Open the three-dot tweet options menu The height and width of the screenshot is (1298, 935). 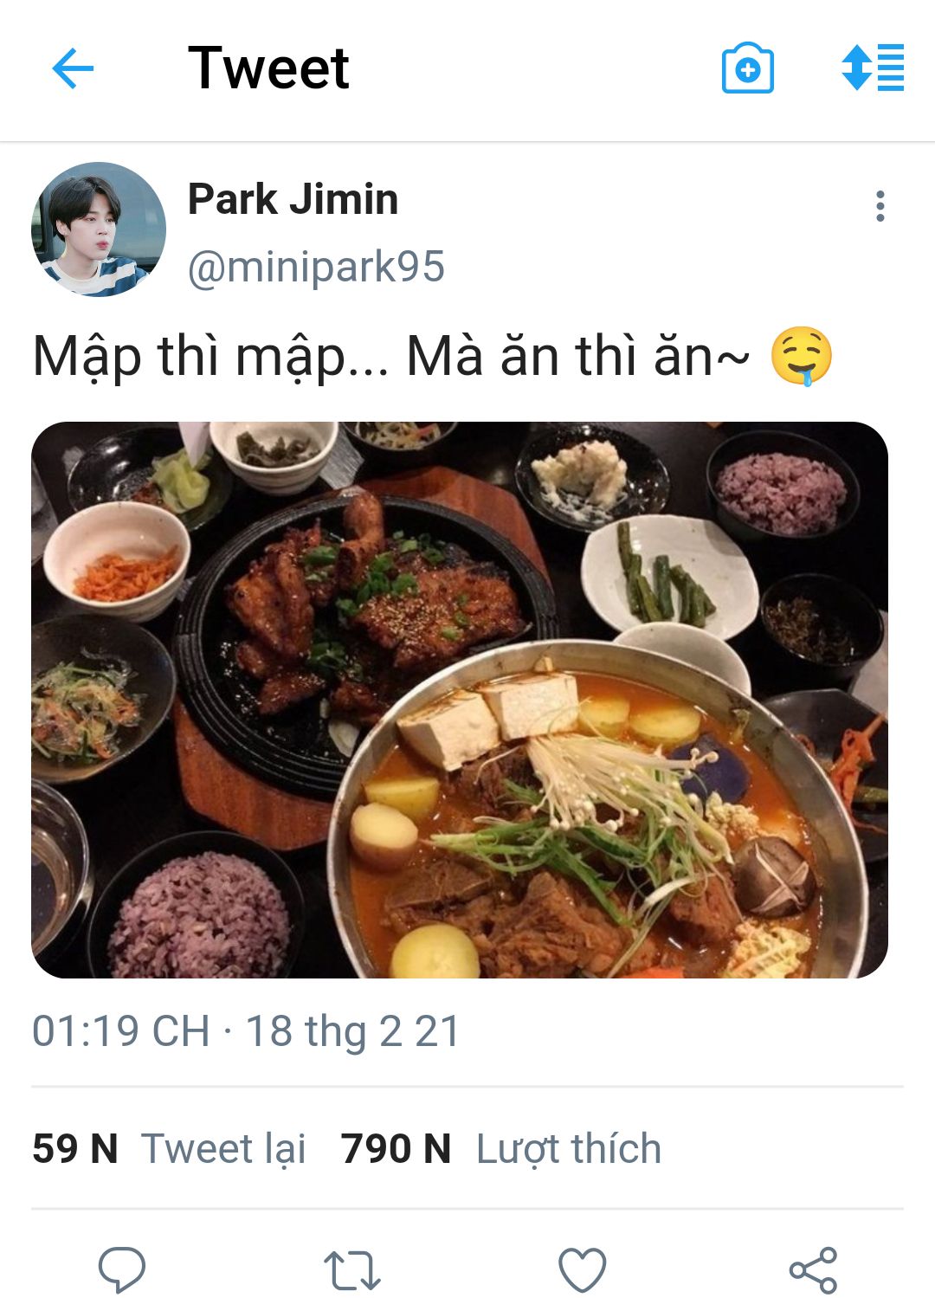[880, 206]
